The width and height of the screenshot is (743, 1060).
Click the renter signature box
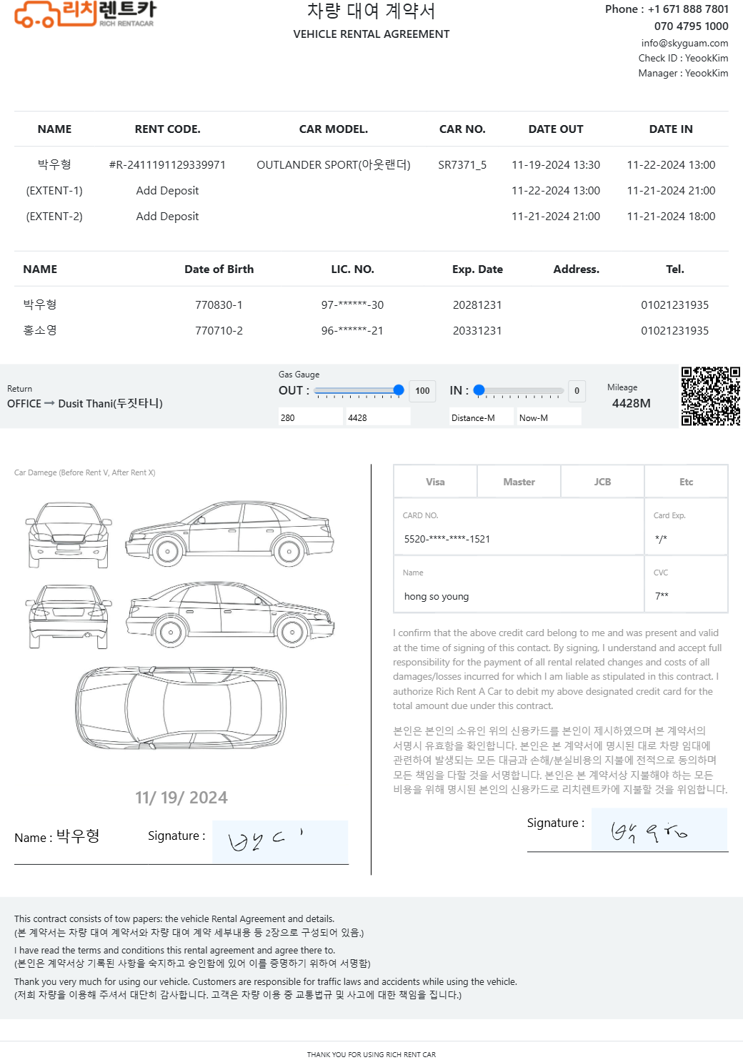(280, 842)
